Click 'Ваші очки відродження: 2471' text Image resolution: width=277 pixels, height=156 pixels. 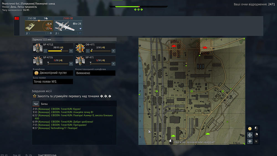coord(254,4)
